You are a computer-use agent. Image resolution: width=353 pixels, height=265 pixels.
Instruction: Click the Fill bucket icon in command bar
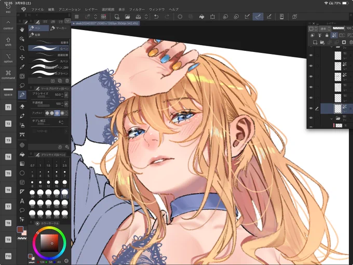tap(202, 17)
